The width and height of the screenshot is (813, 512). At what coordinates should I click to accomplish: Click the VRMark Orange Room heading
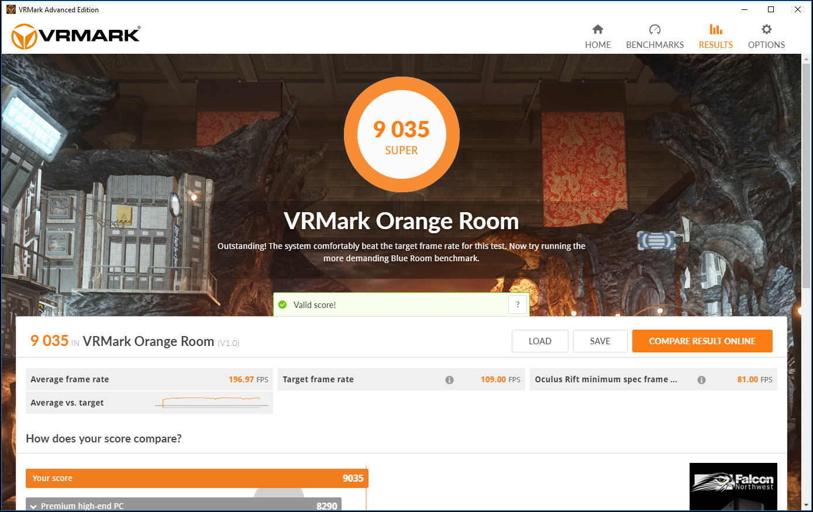[401, 221]
